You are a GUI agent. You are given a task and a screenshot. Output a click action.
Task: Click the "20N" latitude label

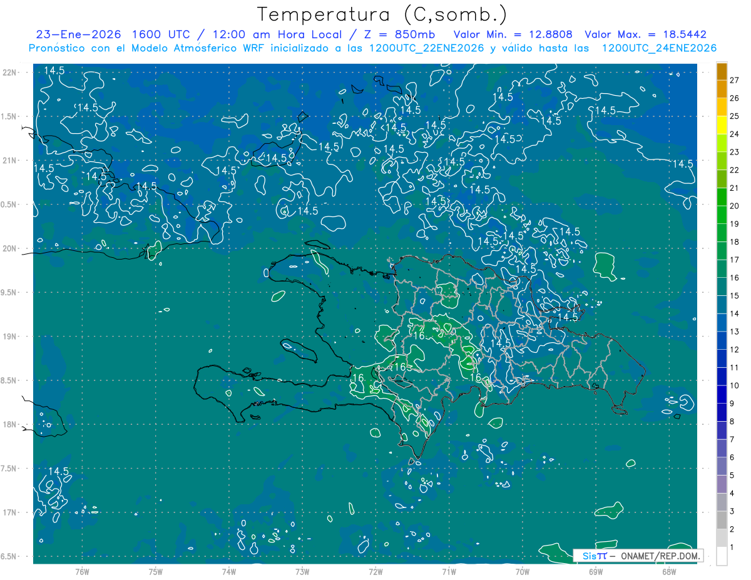(x=9, y=249)
